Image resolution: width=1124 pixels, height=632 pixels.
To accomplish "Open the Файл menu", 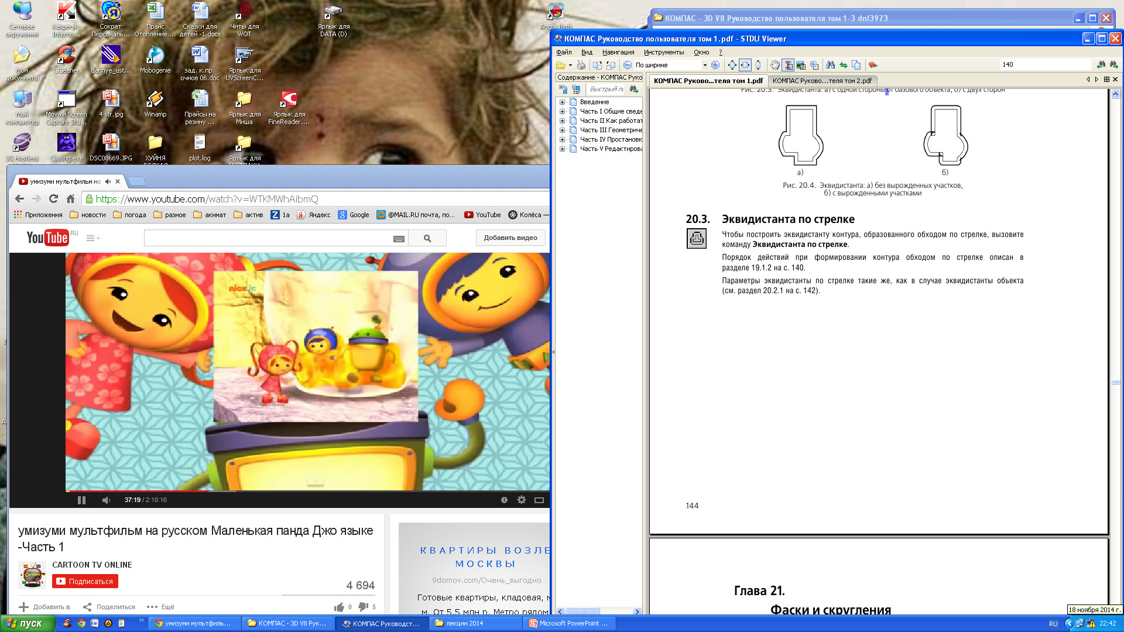I will [564, 52].
